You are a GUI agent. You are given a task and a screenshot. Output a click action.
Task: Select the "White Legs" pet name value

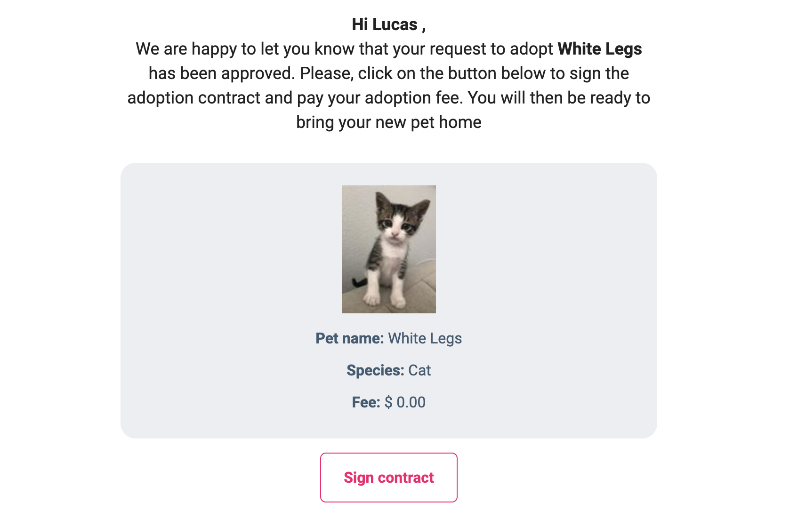[x=425, y=338]
